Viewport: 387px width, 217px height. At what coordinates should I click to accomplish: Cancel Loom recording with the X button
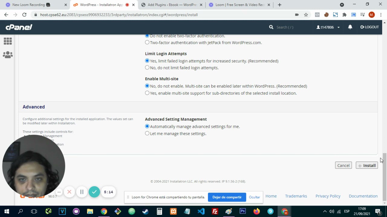pos(69,192)
